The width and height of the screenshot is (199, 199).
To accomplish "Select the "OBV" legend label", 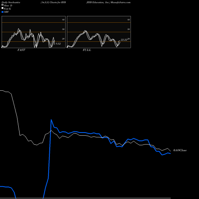I will click(6, 12).
